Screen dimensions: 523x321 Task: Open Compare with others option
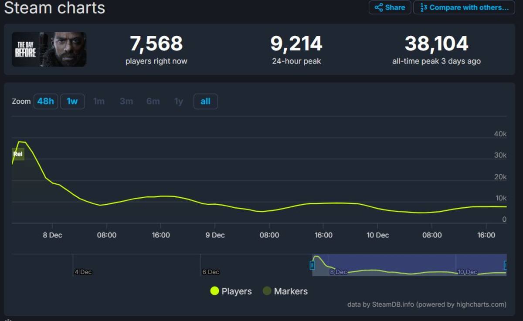(464, 7)
